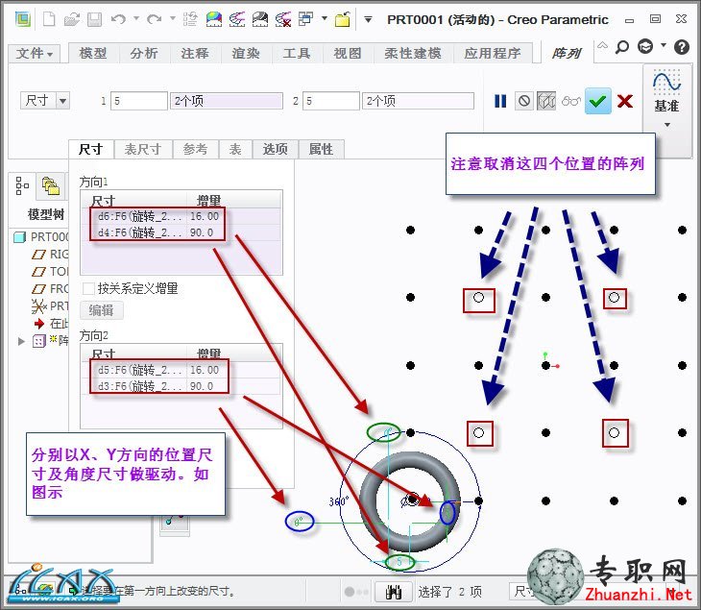The image size is (701, 610).
Task: Click the second direction 2个项 collector
Action: pos(418,101)
